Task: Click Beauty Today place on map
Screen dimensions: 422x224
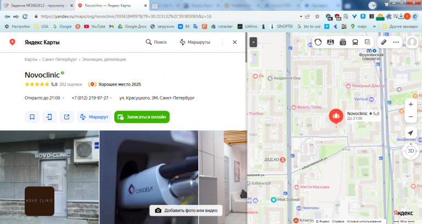Action: tap(307, 107)
